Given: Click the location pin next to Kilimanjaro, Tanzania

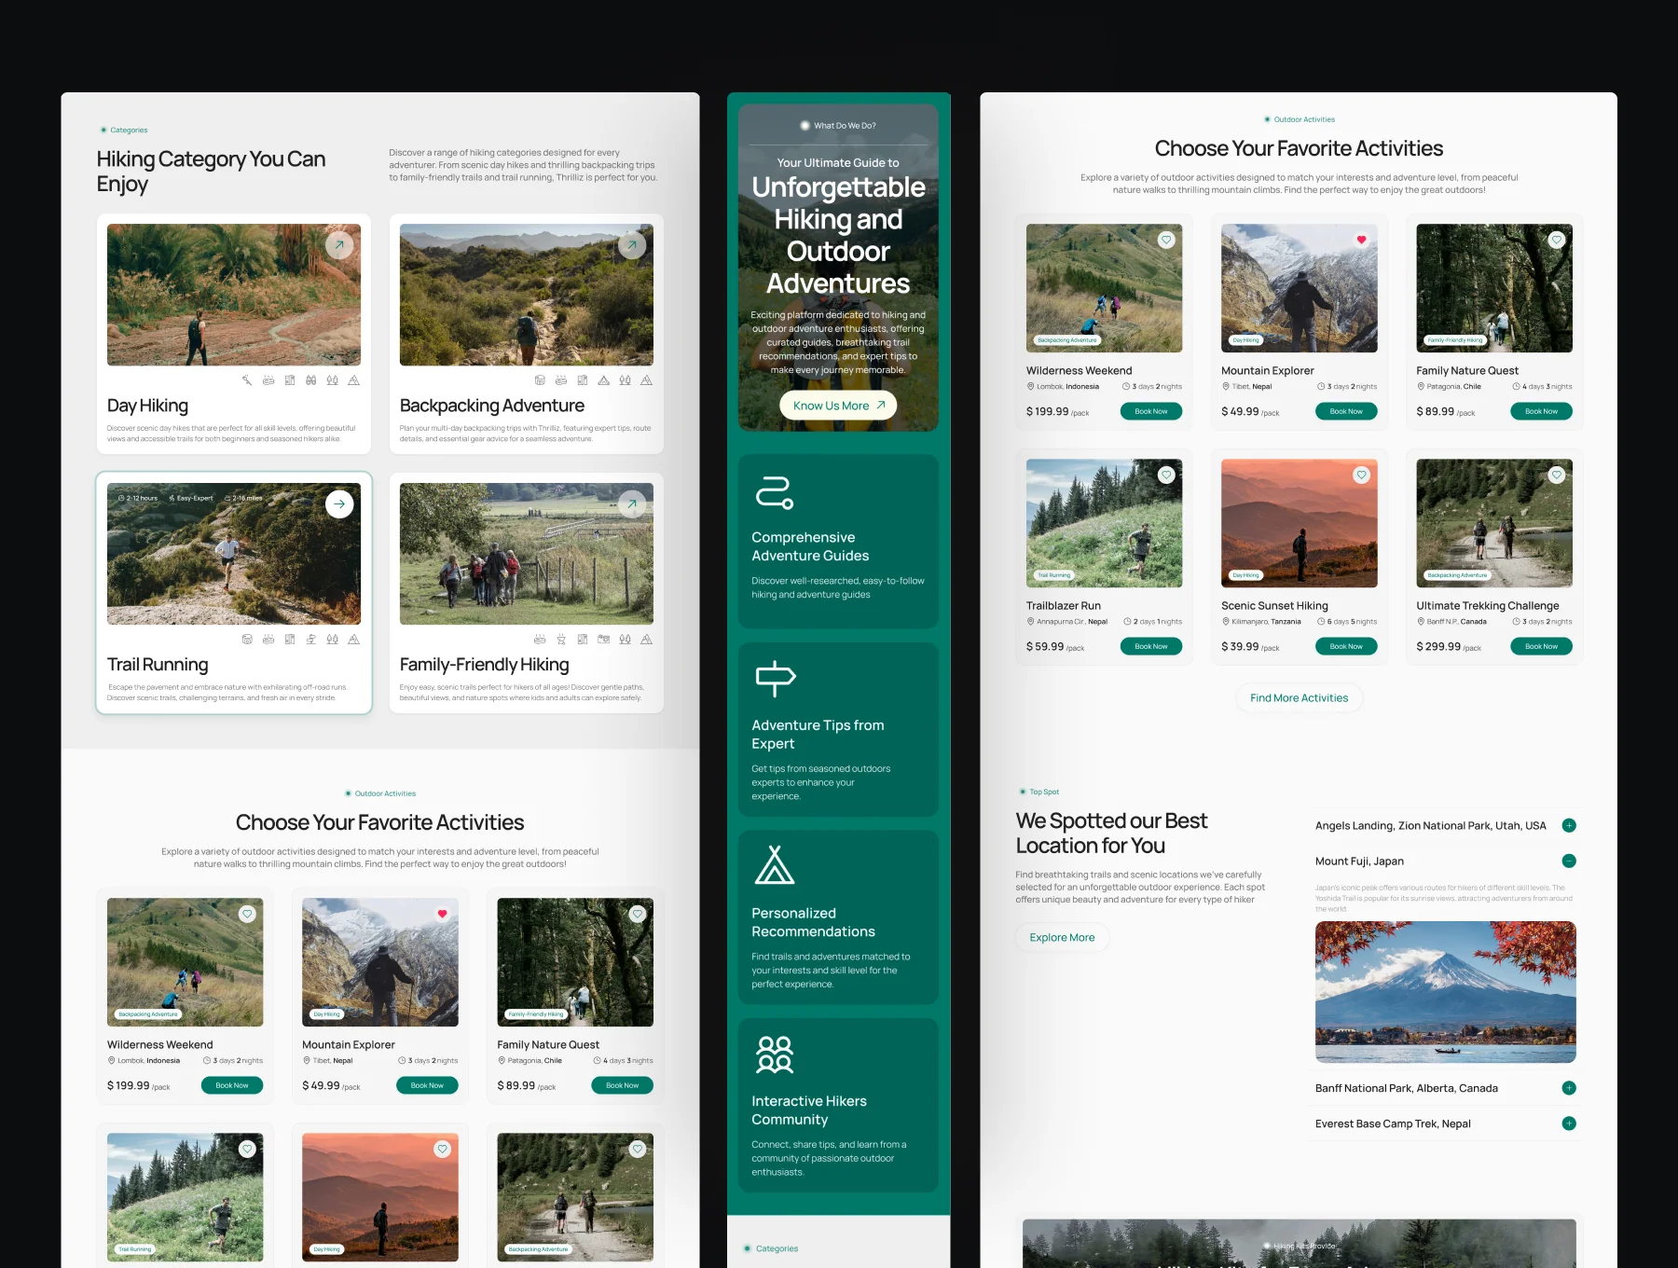Looking at the screenshot, I should pyautogui.click(x=1226, y=622).
